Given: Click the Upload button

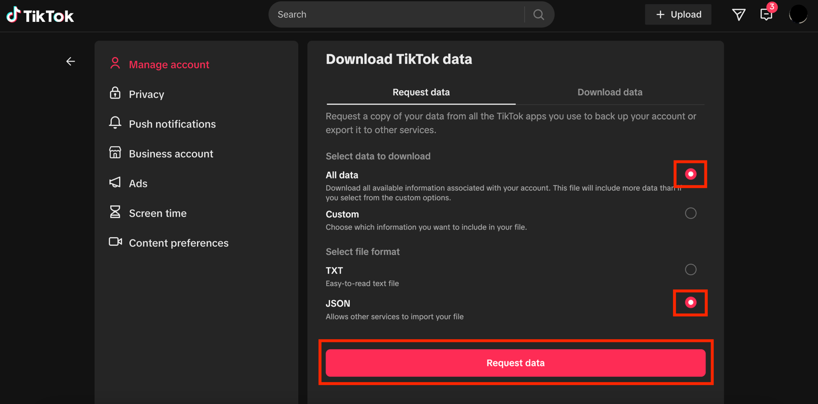Looking at the screenshot, I should (678, 14).
